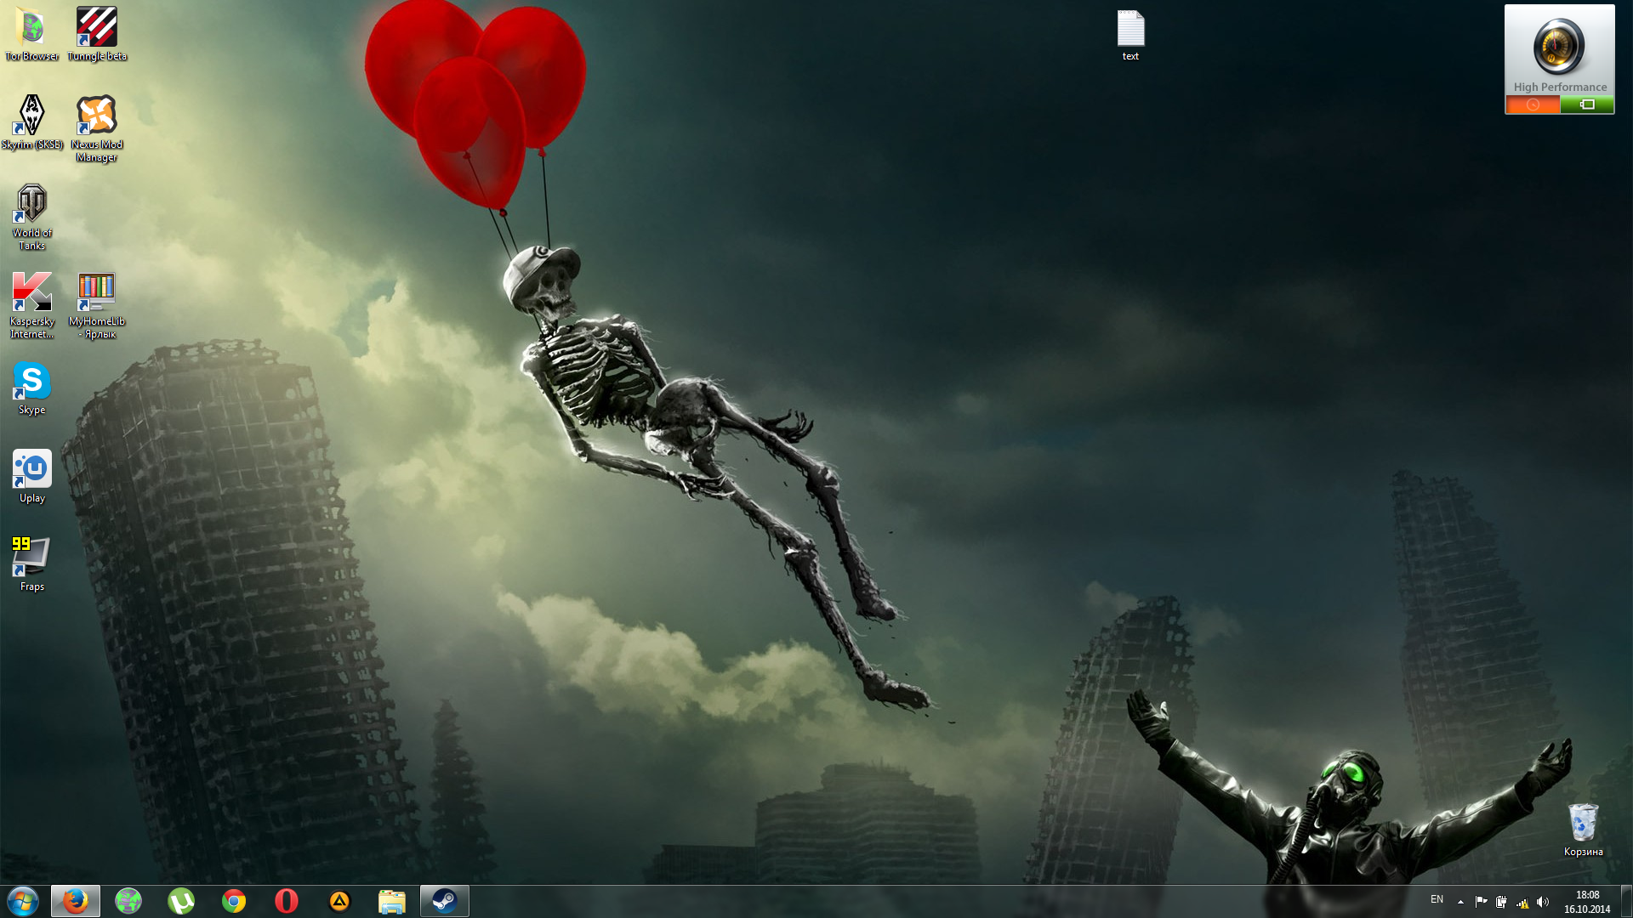Image resolution: width=1633 pixels, height=918 pixels.
Task: Open the volume speaker tray icon
Action: point(1543,902)
